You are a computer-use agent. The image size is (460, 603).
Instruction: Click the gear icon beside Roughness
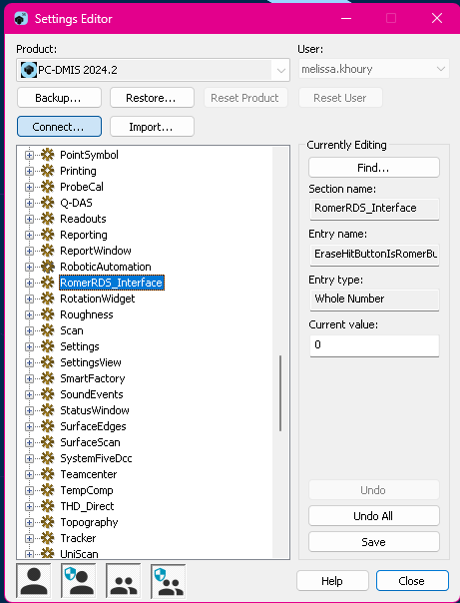click(48, 314)
